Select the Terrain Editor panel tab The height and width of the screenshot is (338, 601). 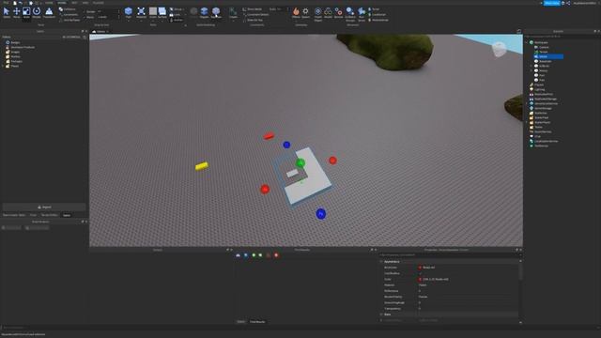tap(50, 215)
